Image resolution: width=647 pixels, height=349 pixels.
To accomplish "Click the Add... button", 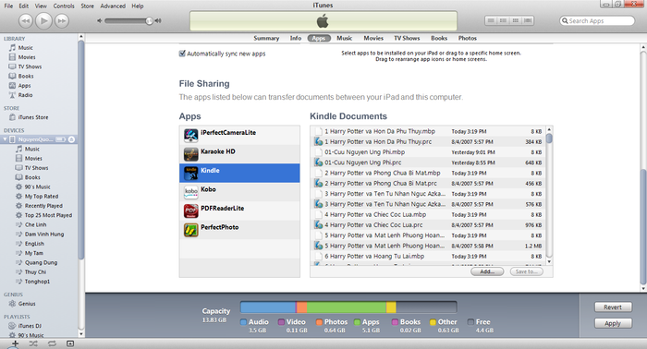I will (x=487, y=271).
